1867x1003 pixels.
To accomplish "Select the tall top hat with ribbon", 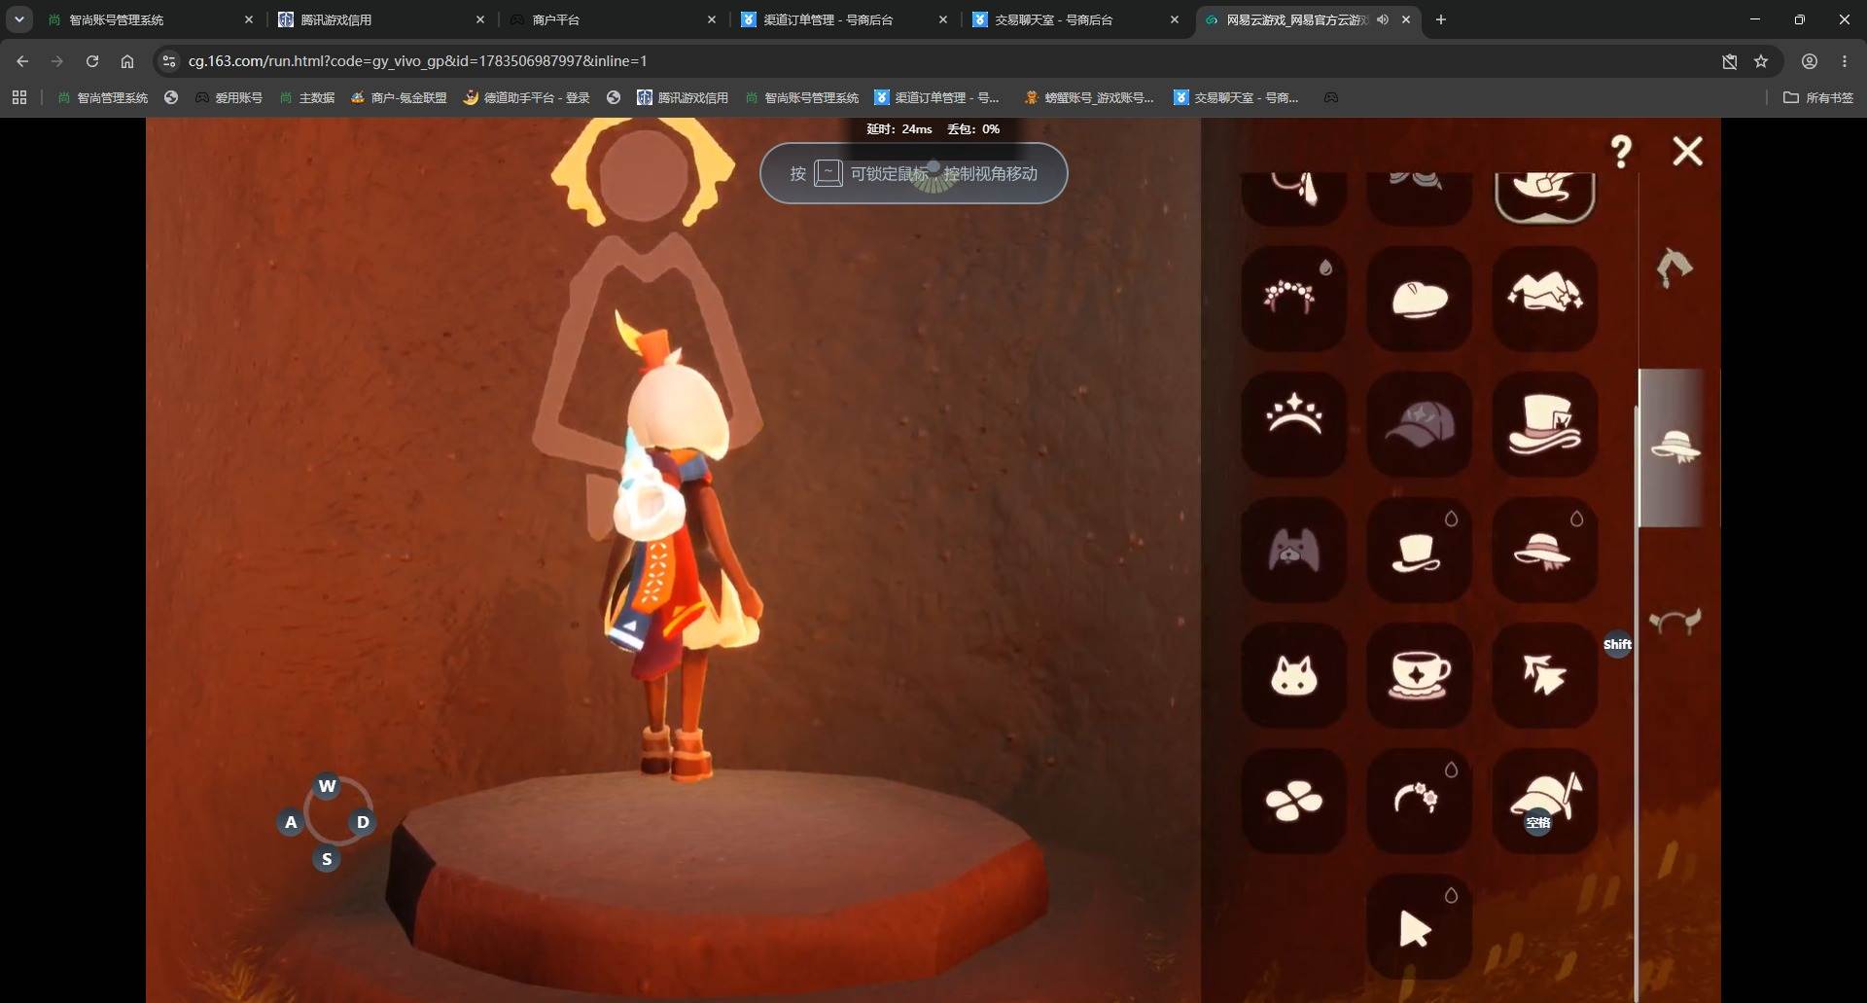I will tap(1544, 424).
